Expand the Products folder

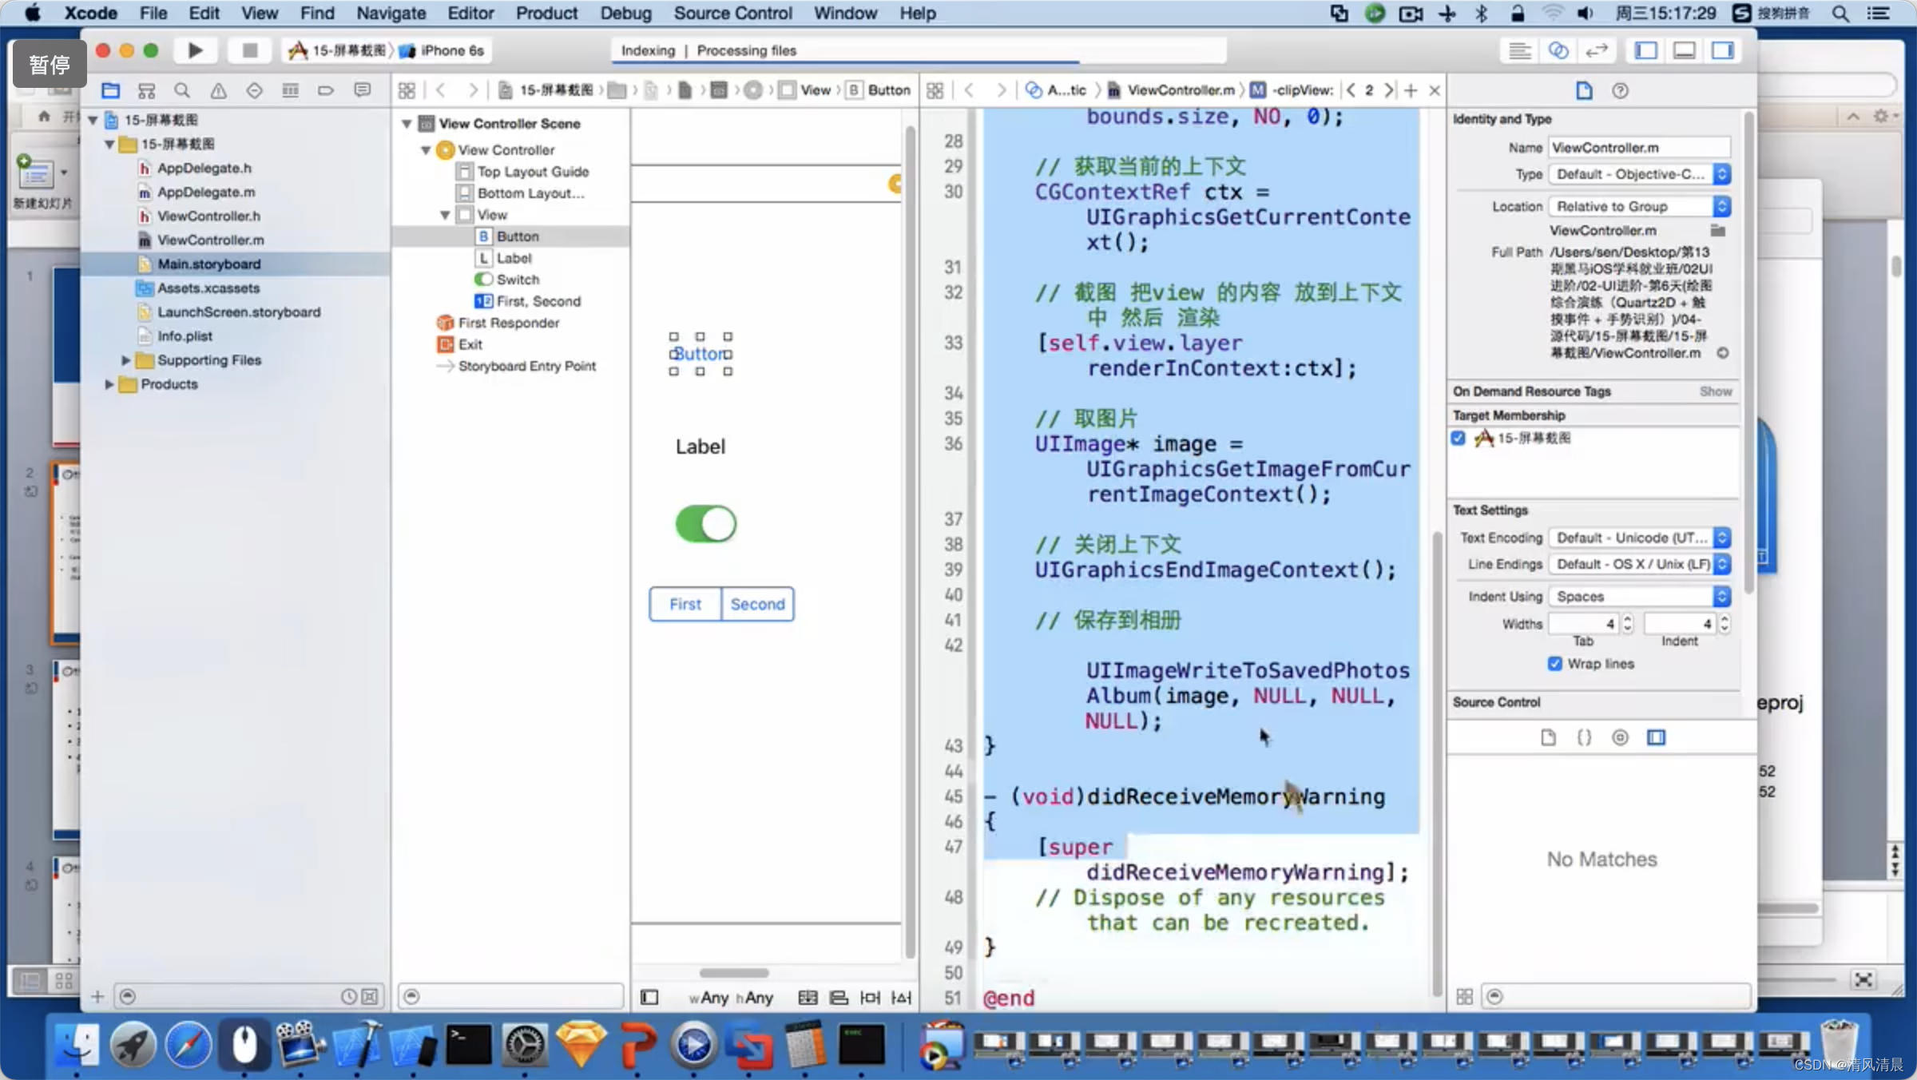109,384
